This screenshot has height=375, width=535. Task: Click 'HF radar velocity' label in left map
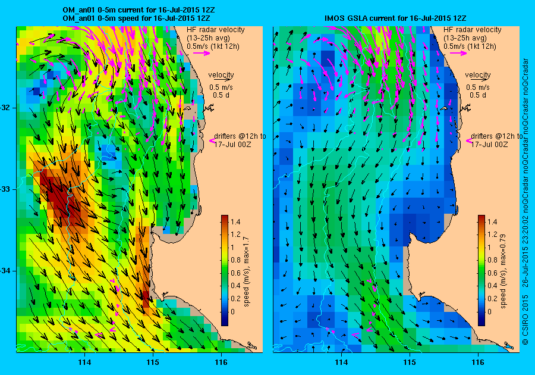216,30
